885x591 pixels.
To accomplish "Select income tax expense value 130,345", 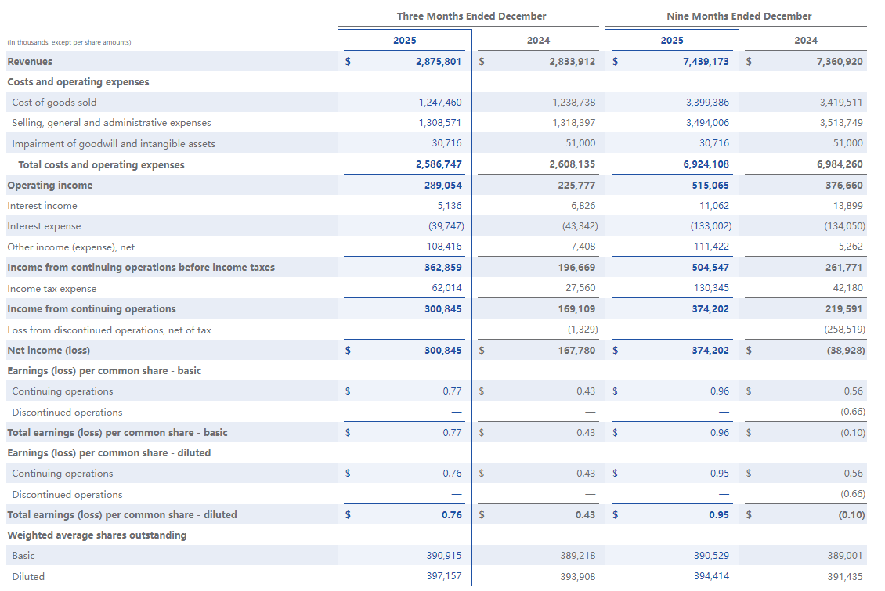I will click(710, 288).
